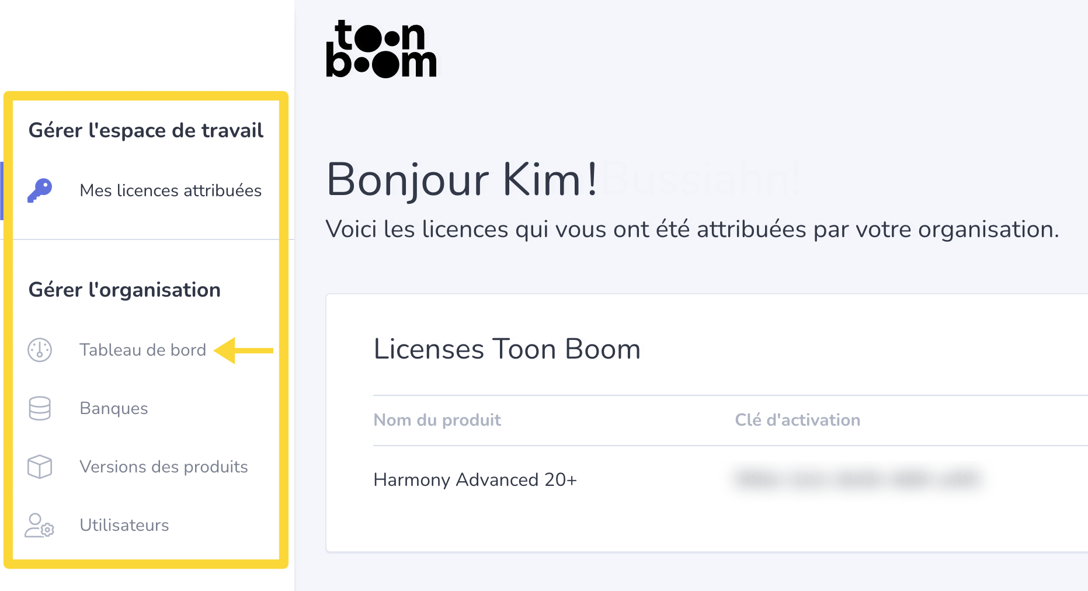Click the Clé d'activation column header
Image resolution: width=1088 pixels, height=591 pixels.
(798, 420)
